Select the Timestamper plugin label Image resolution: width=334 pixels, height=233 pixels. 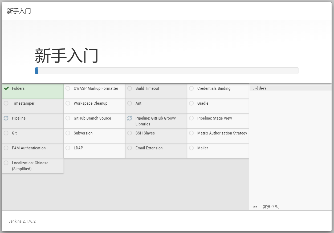click(23, 103)
